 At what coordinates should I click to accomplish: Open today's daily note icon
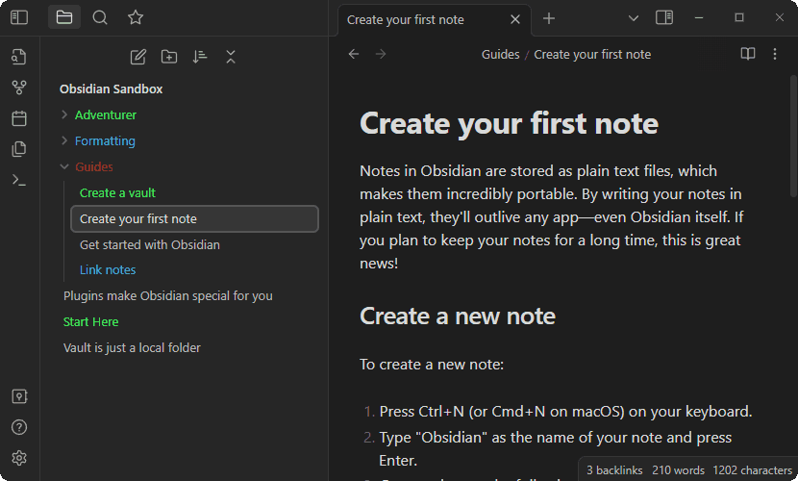[x=19, y=118]
